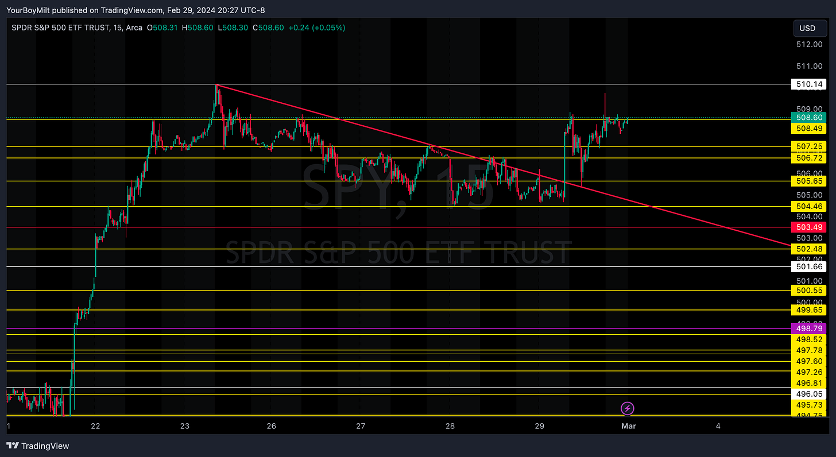Select the yellow 498.52 price label

[x=809, y=339]
